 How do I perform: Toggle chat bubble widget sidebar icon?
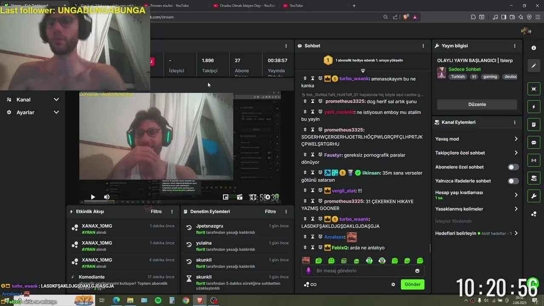[x=534, y=142]
